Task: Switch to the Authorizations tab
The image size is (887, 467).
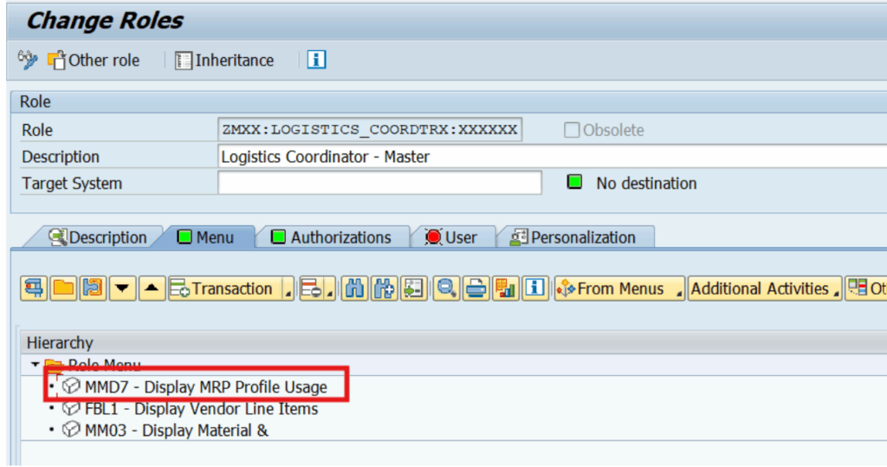Action: click(x=331, y=237)
